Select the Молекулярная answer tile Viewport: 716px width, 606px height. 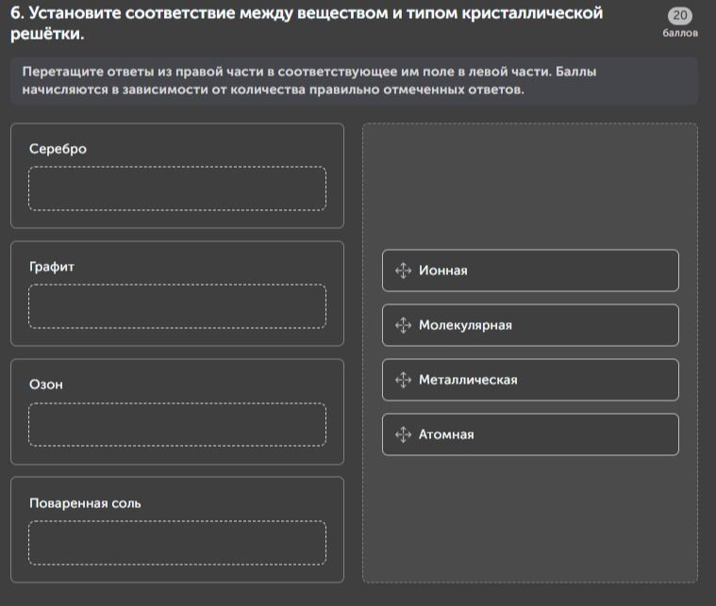point(530,325)
